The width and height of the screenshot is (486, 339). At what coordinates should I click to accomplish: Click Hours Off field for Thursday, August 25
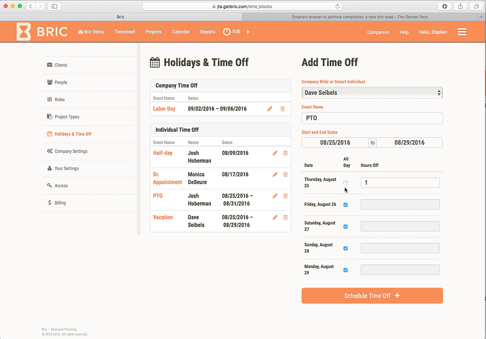400,182
